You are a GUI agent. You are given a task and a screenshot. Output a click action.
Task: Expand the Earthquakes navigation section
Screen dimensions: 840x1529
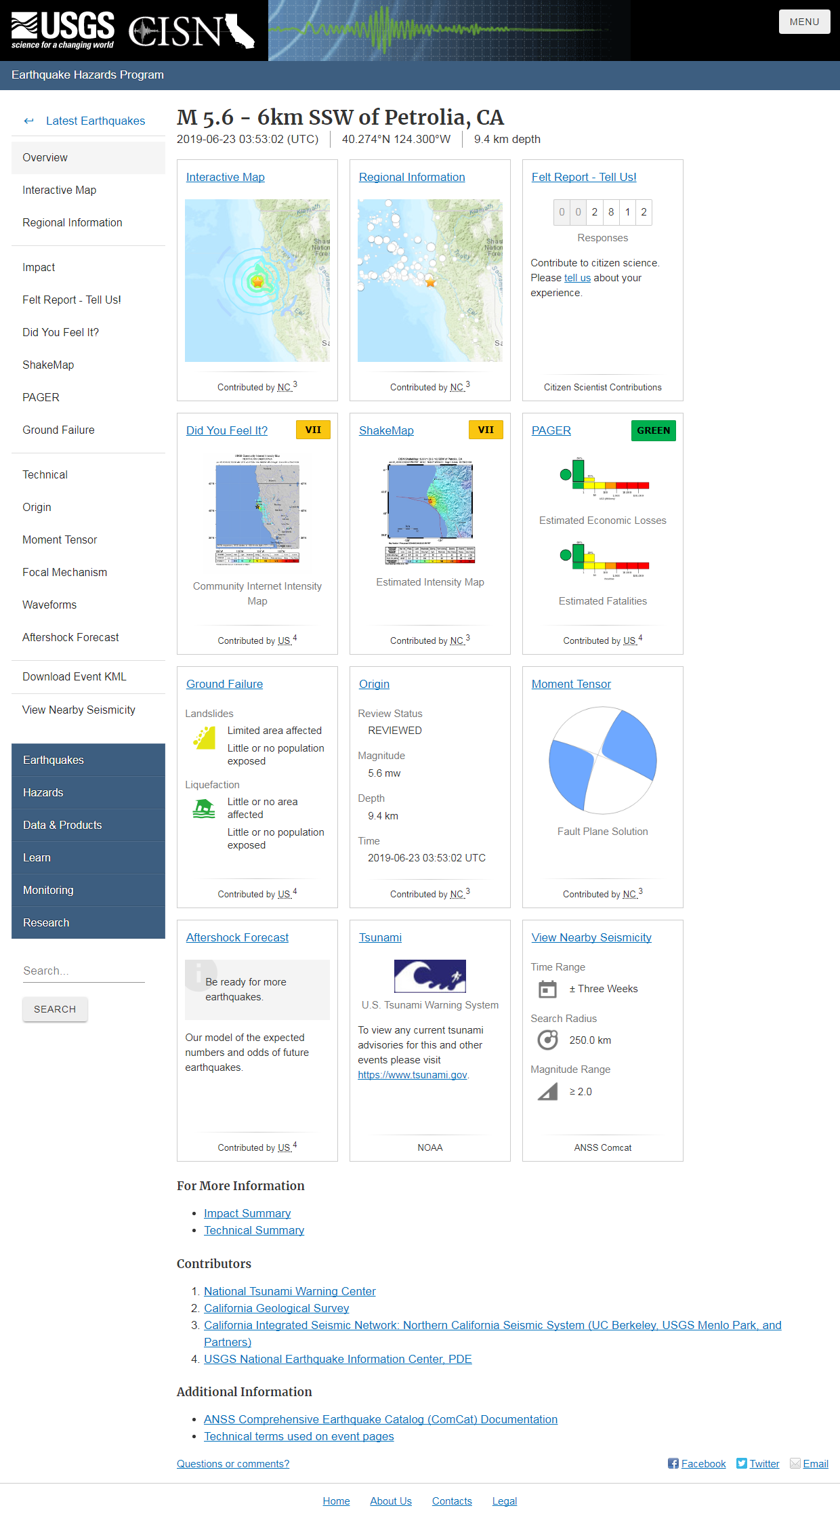[x=88, y=760]
